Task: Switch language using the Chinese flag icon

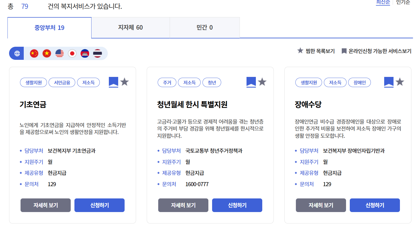Action: (34, 53)
